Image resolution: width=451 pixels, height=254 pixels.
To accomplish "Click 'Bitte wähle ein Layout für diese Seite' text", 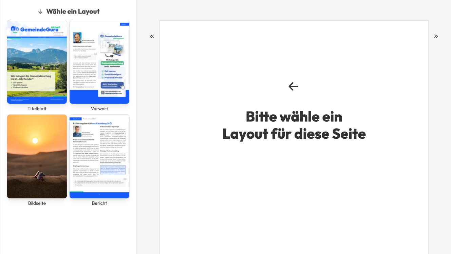I will [x=294, y=125].
